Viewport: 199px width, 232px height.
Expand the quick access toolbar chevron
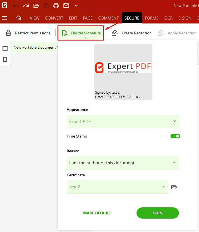76,6
